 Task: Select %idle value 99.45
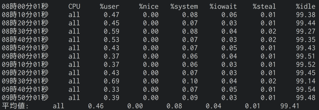[x=305, y=73]
